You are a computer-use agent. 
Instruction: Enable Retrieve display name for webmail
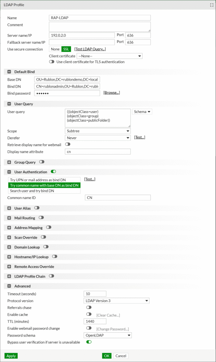[67, 145]
